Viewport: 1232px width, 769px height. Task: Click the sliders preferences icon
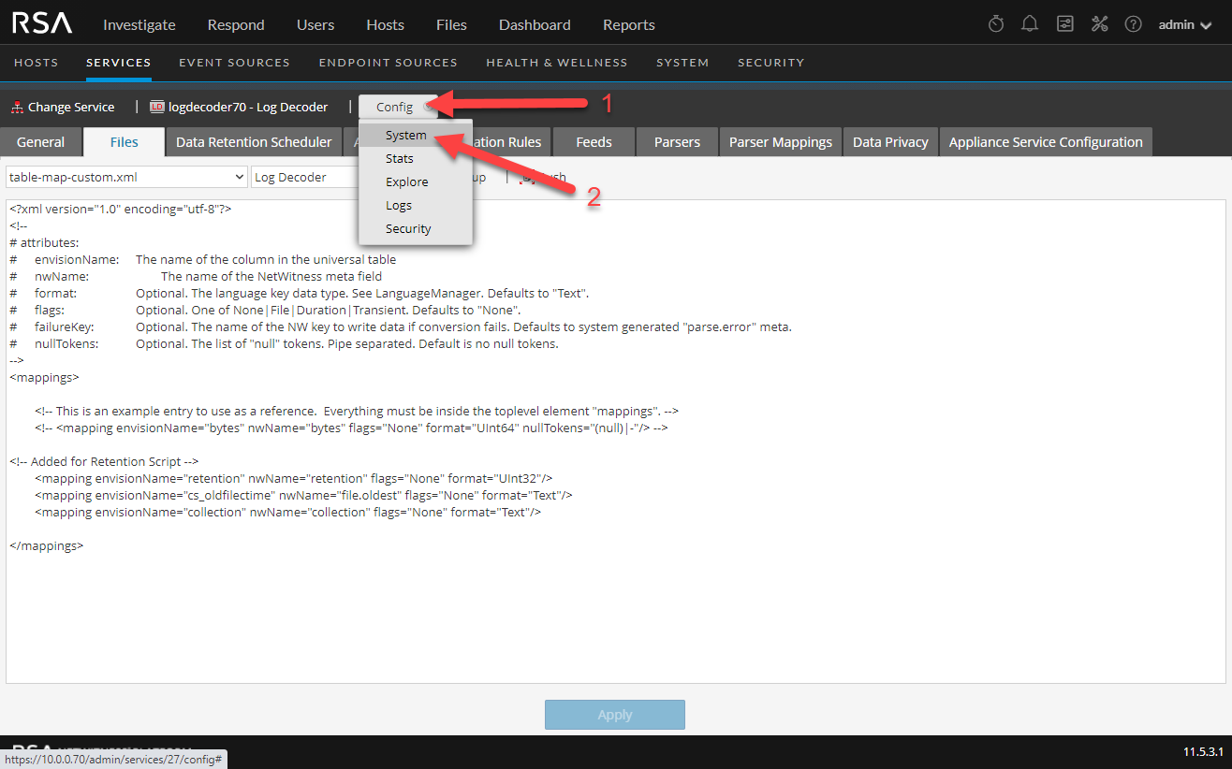[x=1064, y=24]
